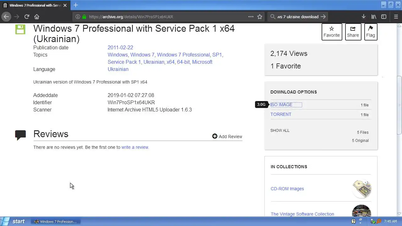Click the 2,174 Views text
The width and height of the screenshot is (402, 226).
point(289,53)
